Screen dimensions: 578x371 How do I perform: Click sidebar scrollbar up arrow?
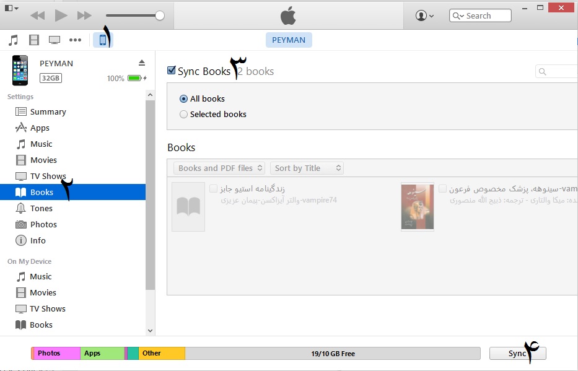tap(150, 95)
